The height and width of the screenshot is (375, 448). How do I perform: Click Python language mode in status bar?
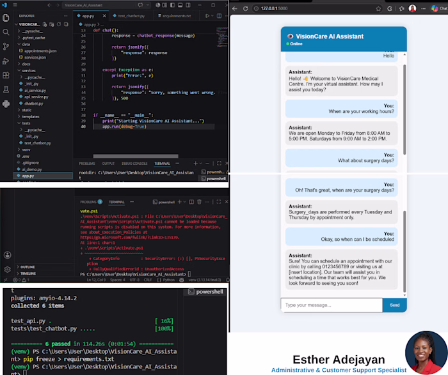pos(169,280)
